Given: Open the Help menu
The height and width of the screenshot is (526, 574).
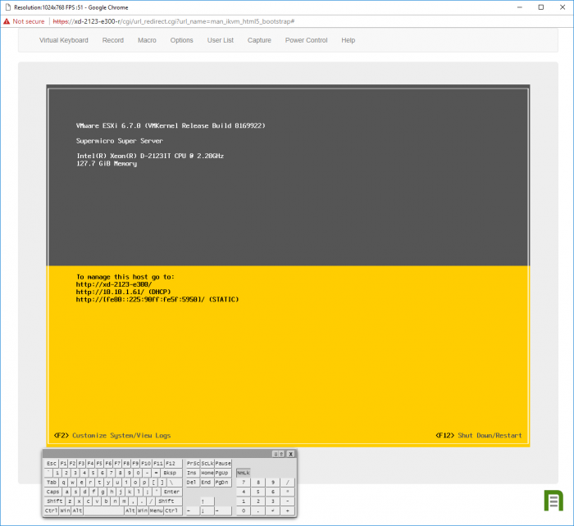Looking at the screenshot, I should coord(348,40).
